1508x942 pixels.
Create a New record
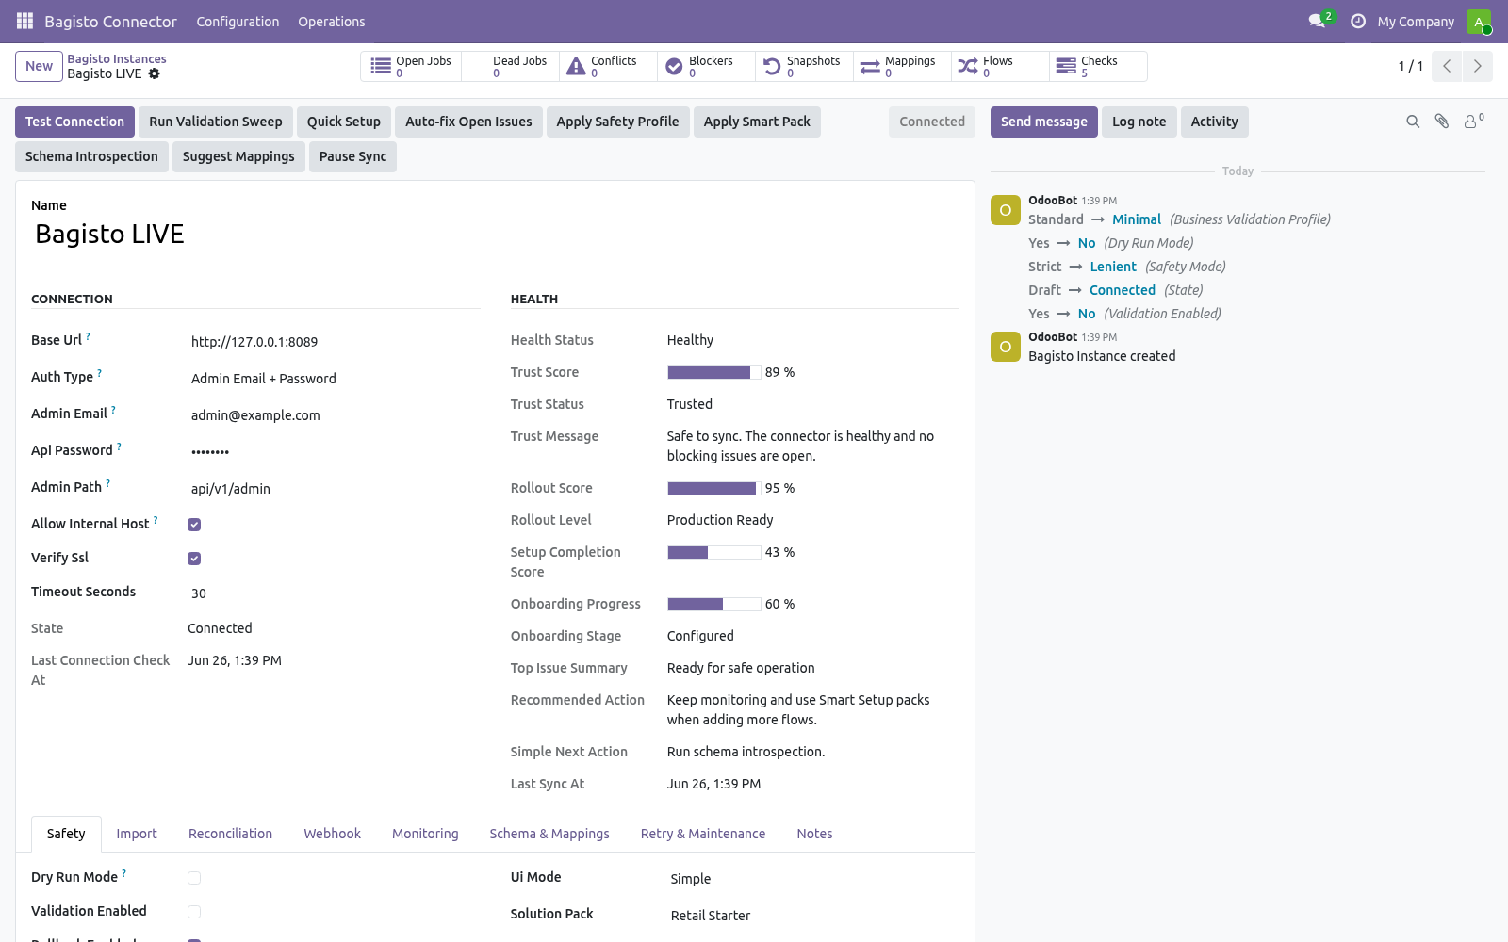[x=39, y=66]
